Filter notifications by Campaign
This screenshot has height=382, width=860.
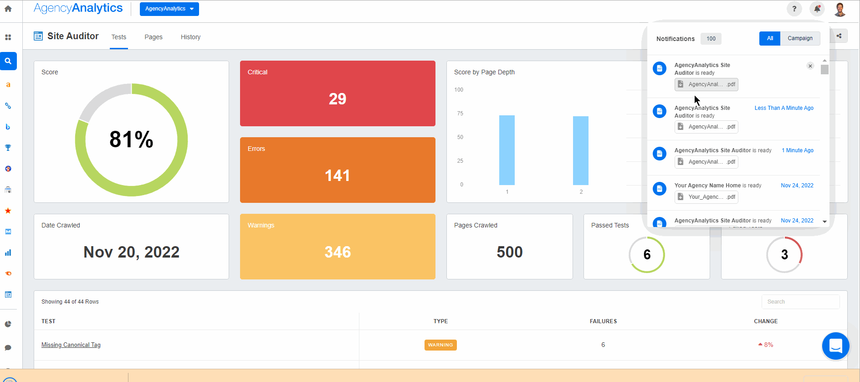[x=800, y=38]
